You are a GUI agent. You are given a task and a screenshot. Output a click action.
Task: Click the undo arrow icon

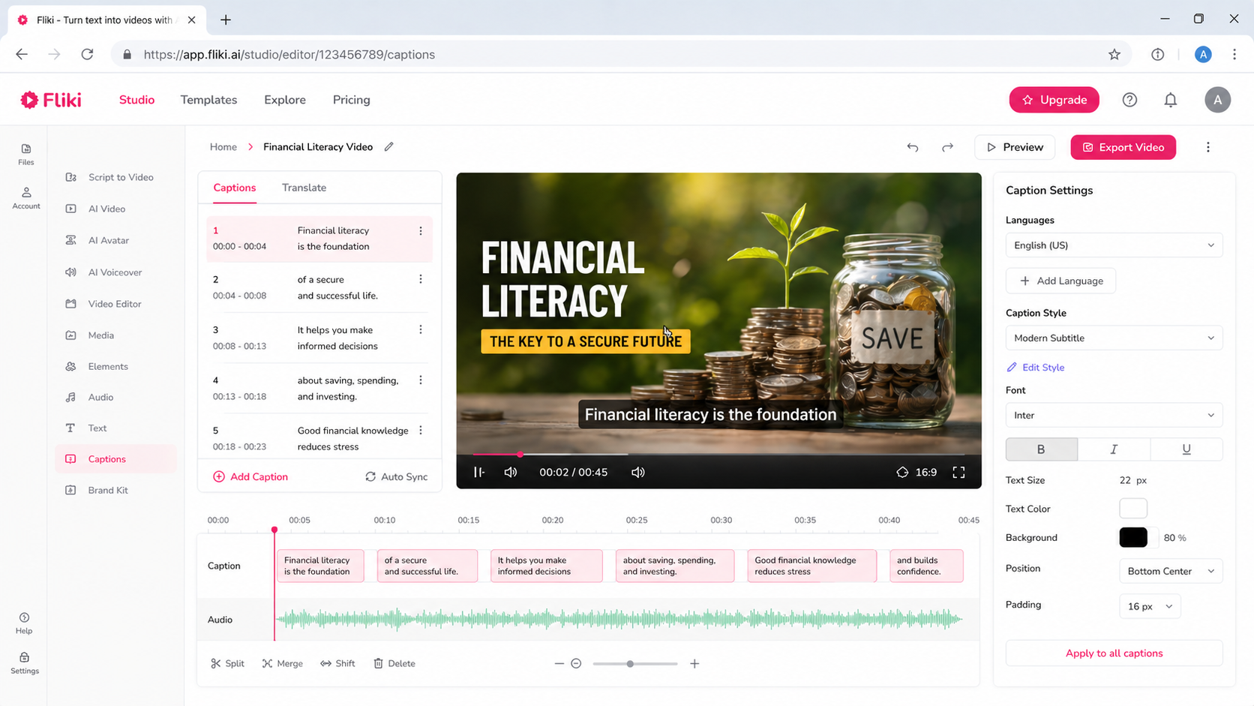pyautogui.click(x=912, y=147)
